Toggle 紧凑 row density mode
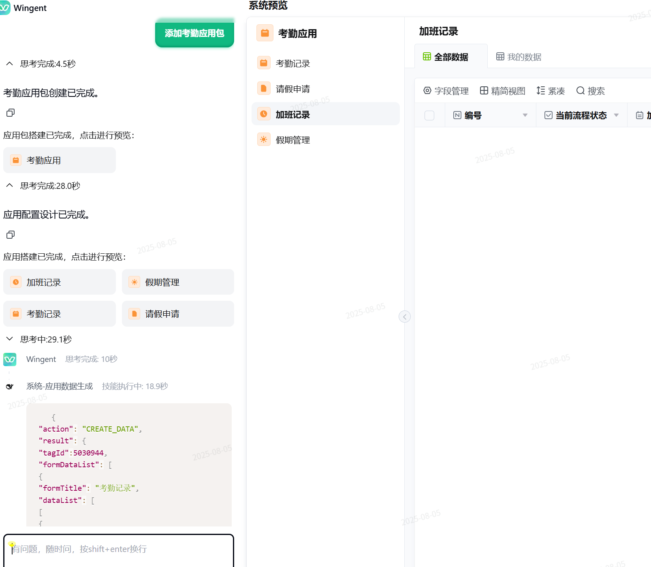The height and width of the screenshot is (567, 651). click(551, 91)
